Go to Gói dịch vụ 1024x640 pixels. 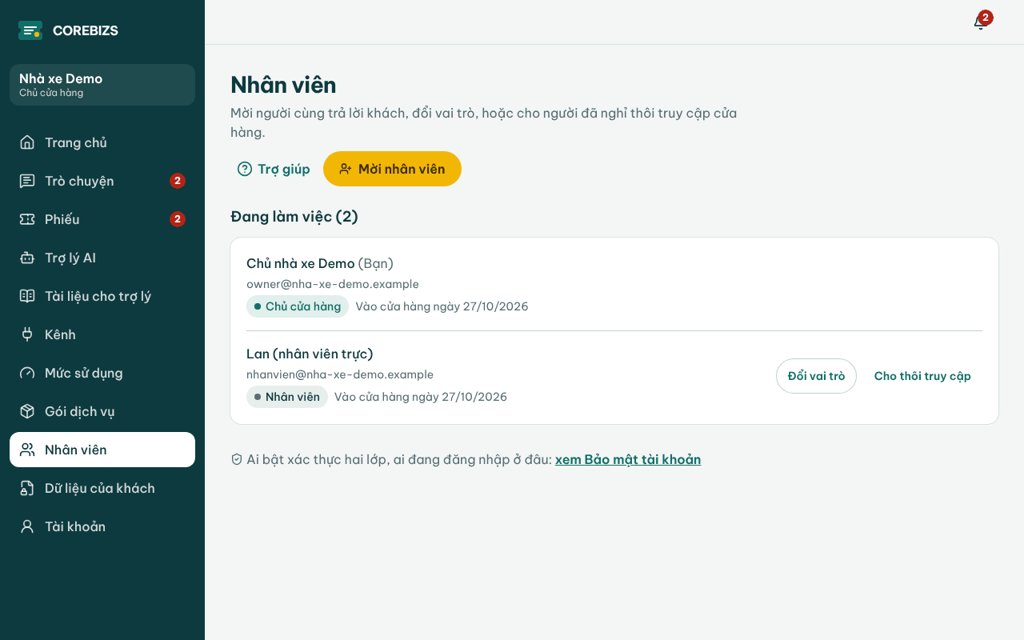click(102, 411)
